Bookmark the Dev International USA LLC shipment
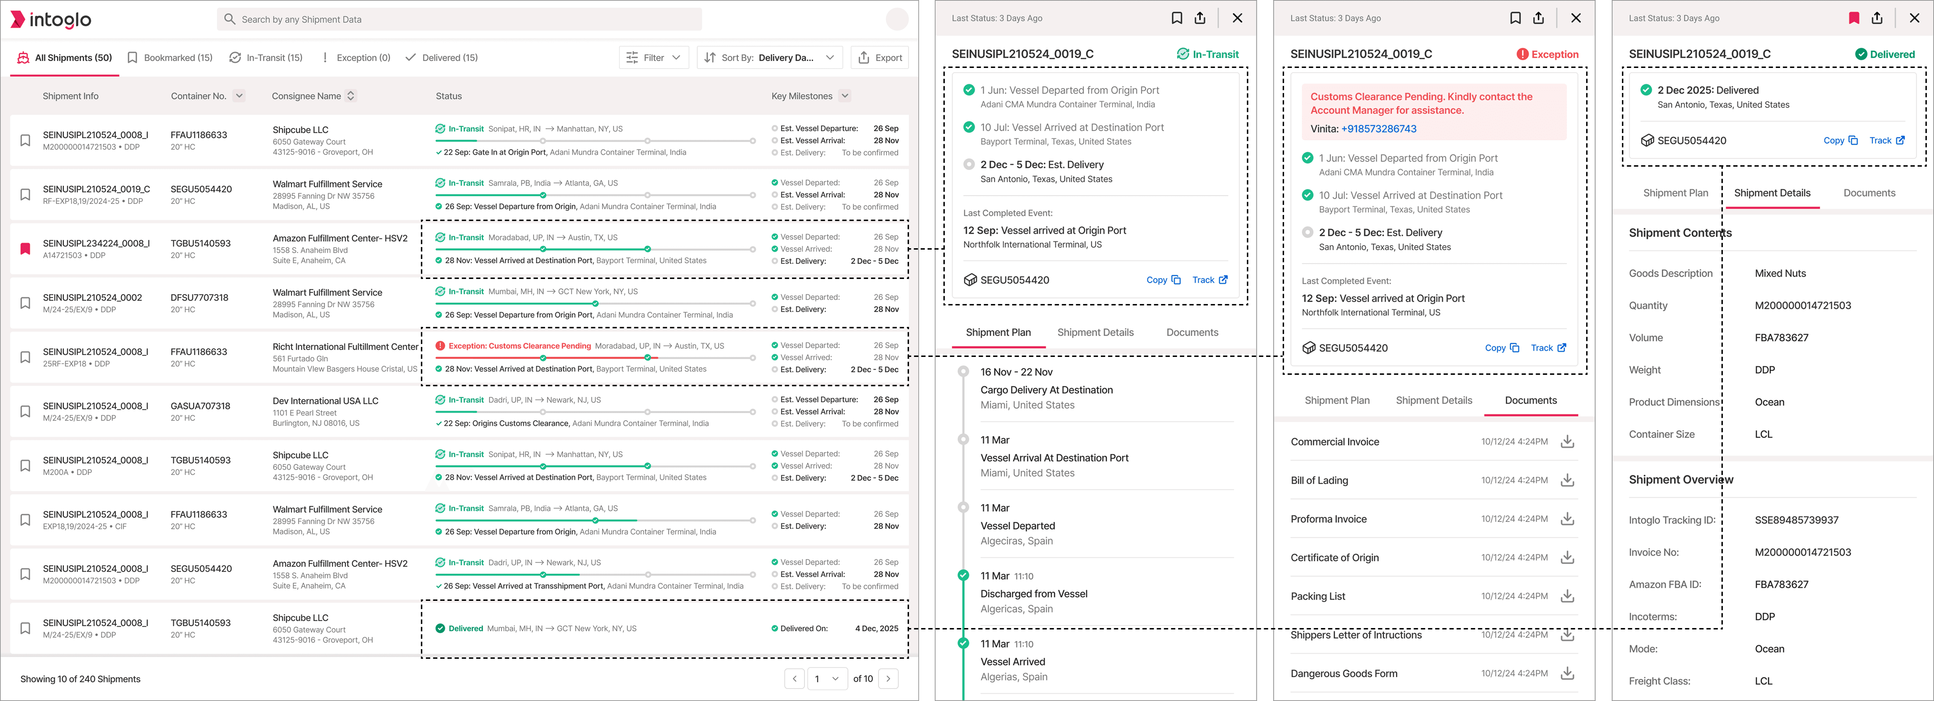 [25, 411]
